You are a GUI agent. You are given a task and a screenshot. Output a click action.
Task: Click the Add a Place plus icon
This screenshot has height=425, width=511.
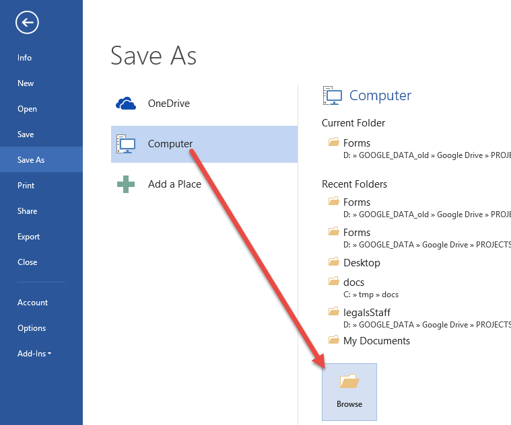point(126,184)
